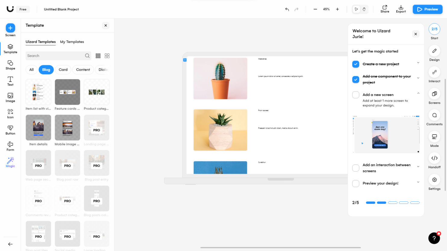The image size is (447, 251).
Task: Check the Add a new screen task
Action: coord(355,95)
